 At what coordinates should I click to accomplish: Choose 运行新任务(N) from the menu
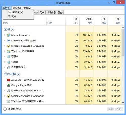pos(18,12)
